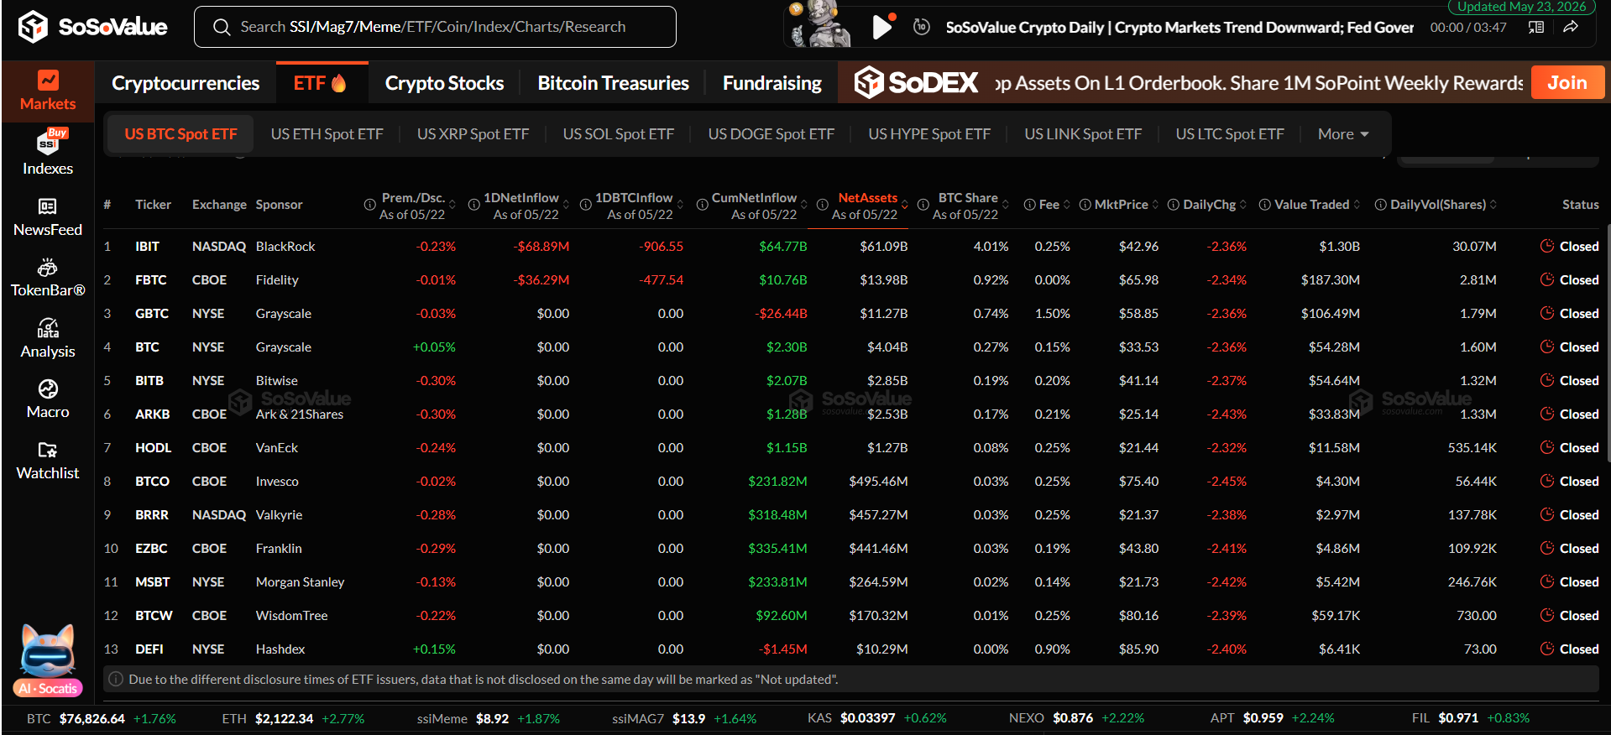Open the Crypto Daily podcast title
This screenshot has width=1611, height=735.
point(1179,27)
